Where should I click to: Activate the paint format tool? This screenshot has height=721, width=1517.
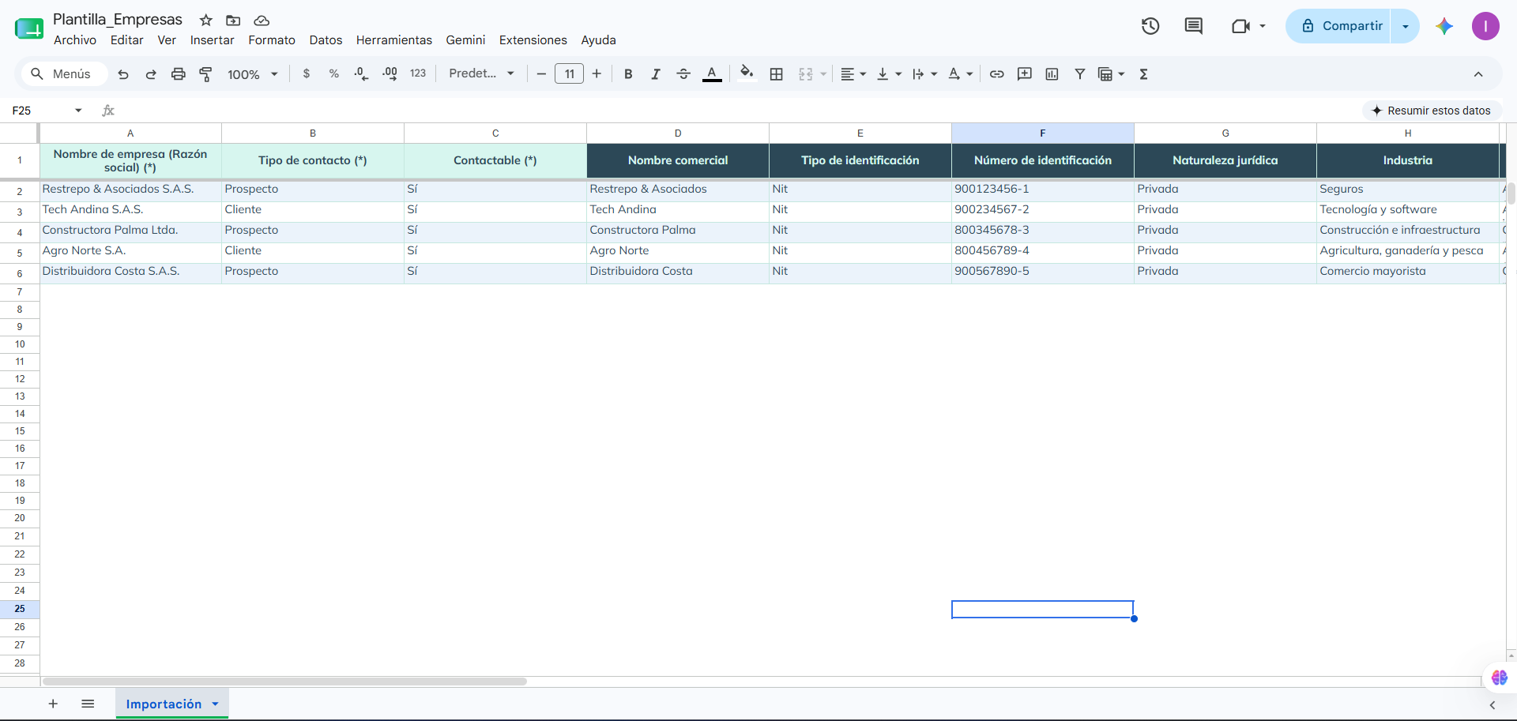[x=205, y=74]
